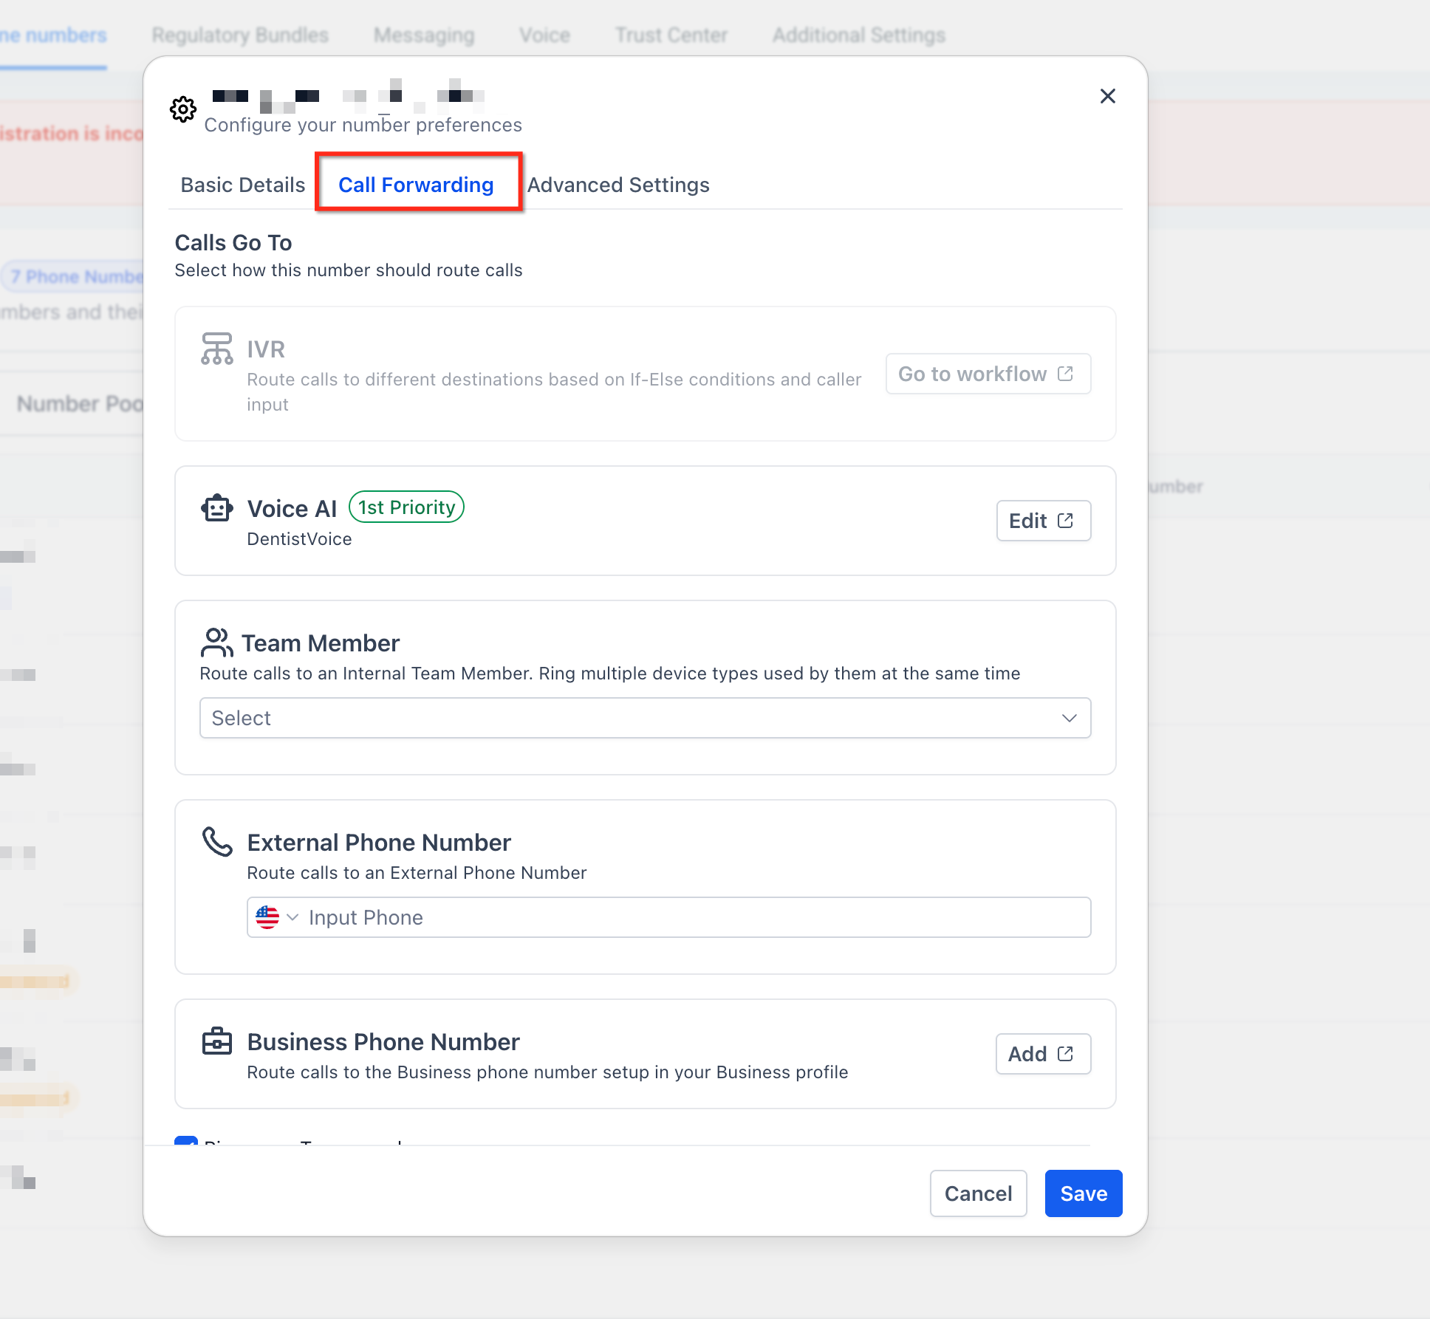1430x1319 pixels.
Task: Click the chevron beside the US flag
Action: (292, 917)
